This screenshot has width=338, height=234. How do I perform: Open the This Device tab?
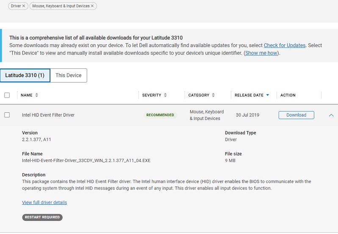point(69,75)
